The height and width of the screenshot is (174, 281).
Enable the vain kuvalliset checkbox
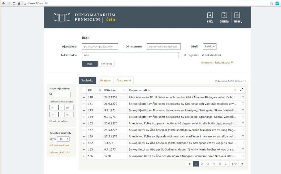pyautogui.click(x=51, y=121)
